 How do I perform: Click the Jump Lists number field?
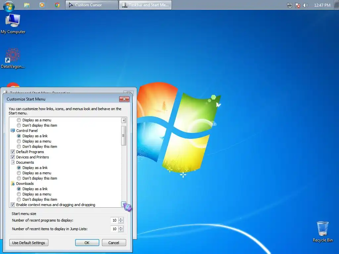[114, 229]
